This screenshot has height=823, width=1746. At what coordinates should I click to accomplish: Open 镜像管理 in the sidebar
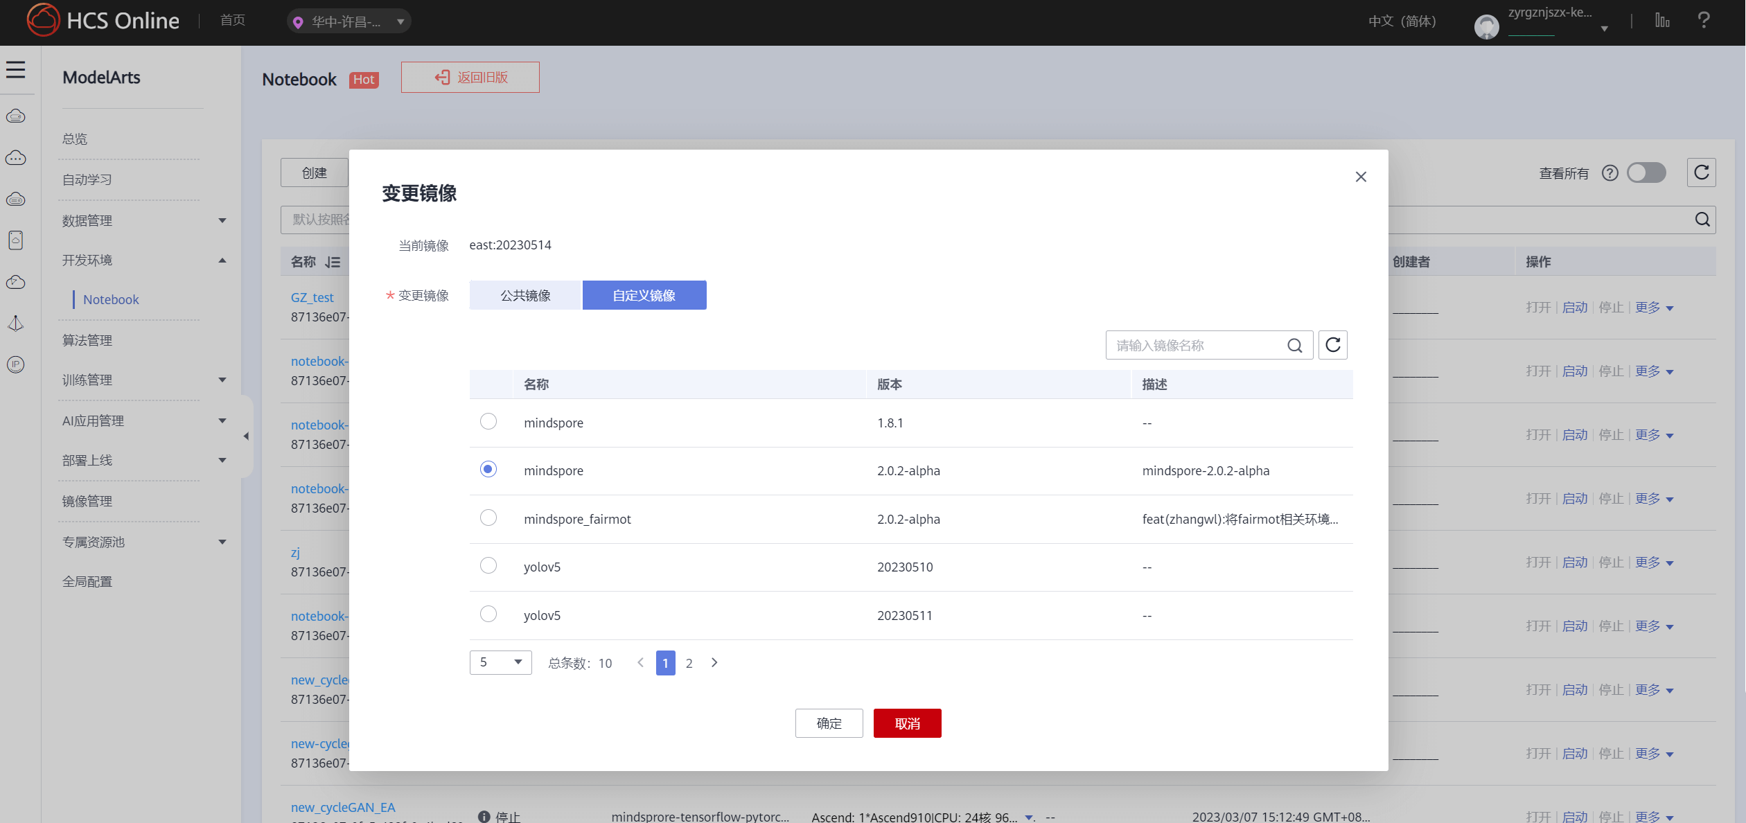87,501
